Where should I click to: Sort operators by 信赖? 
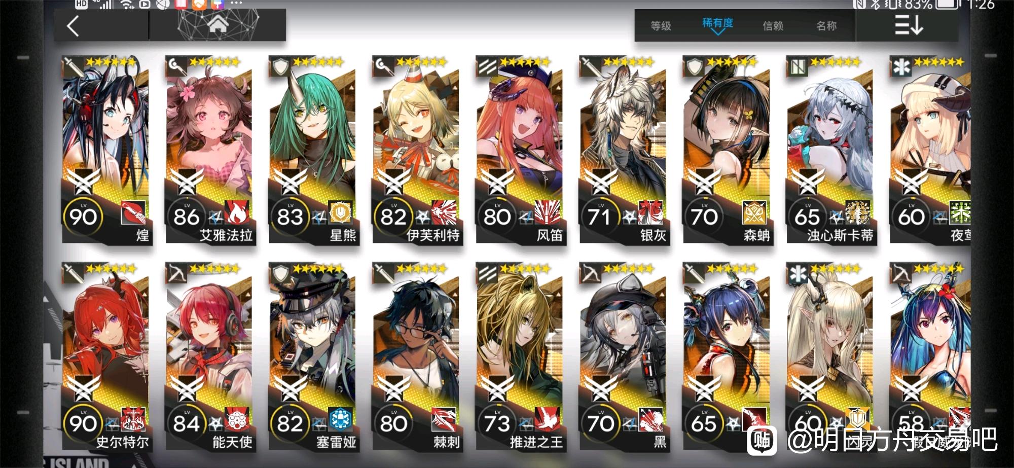tap(773, 26)
